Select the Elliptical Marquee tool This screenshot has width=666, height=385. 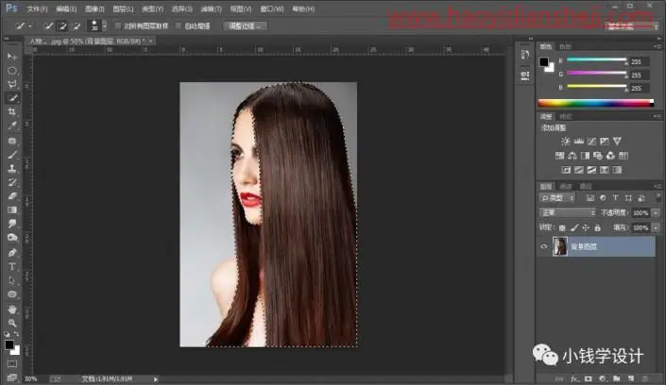(12, 71)
